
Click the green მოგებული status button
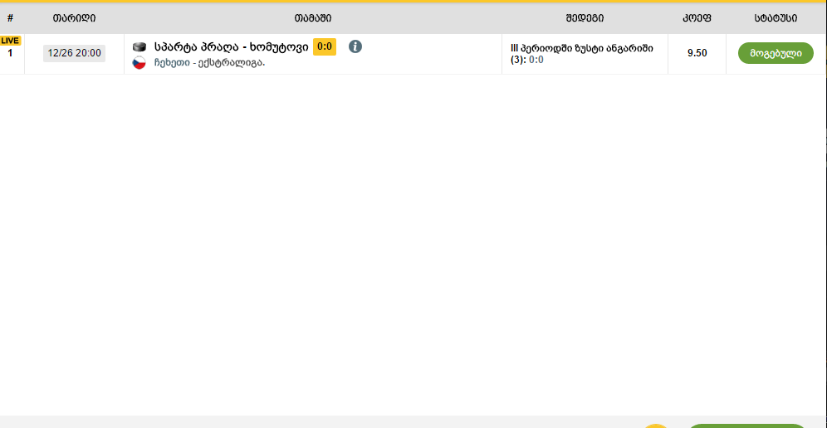[776, 53]
